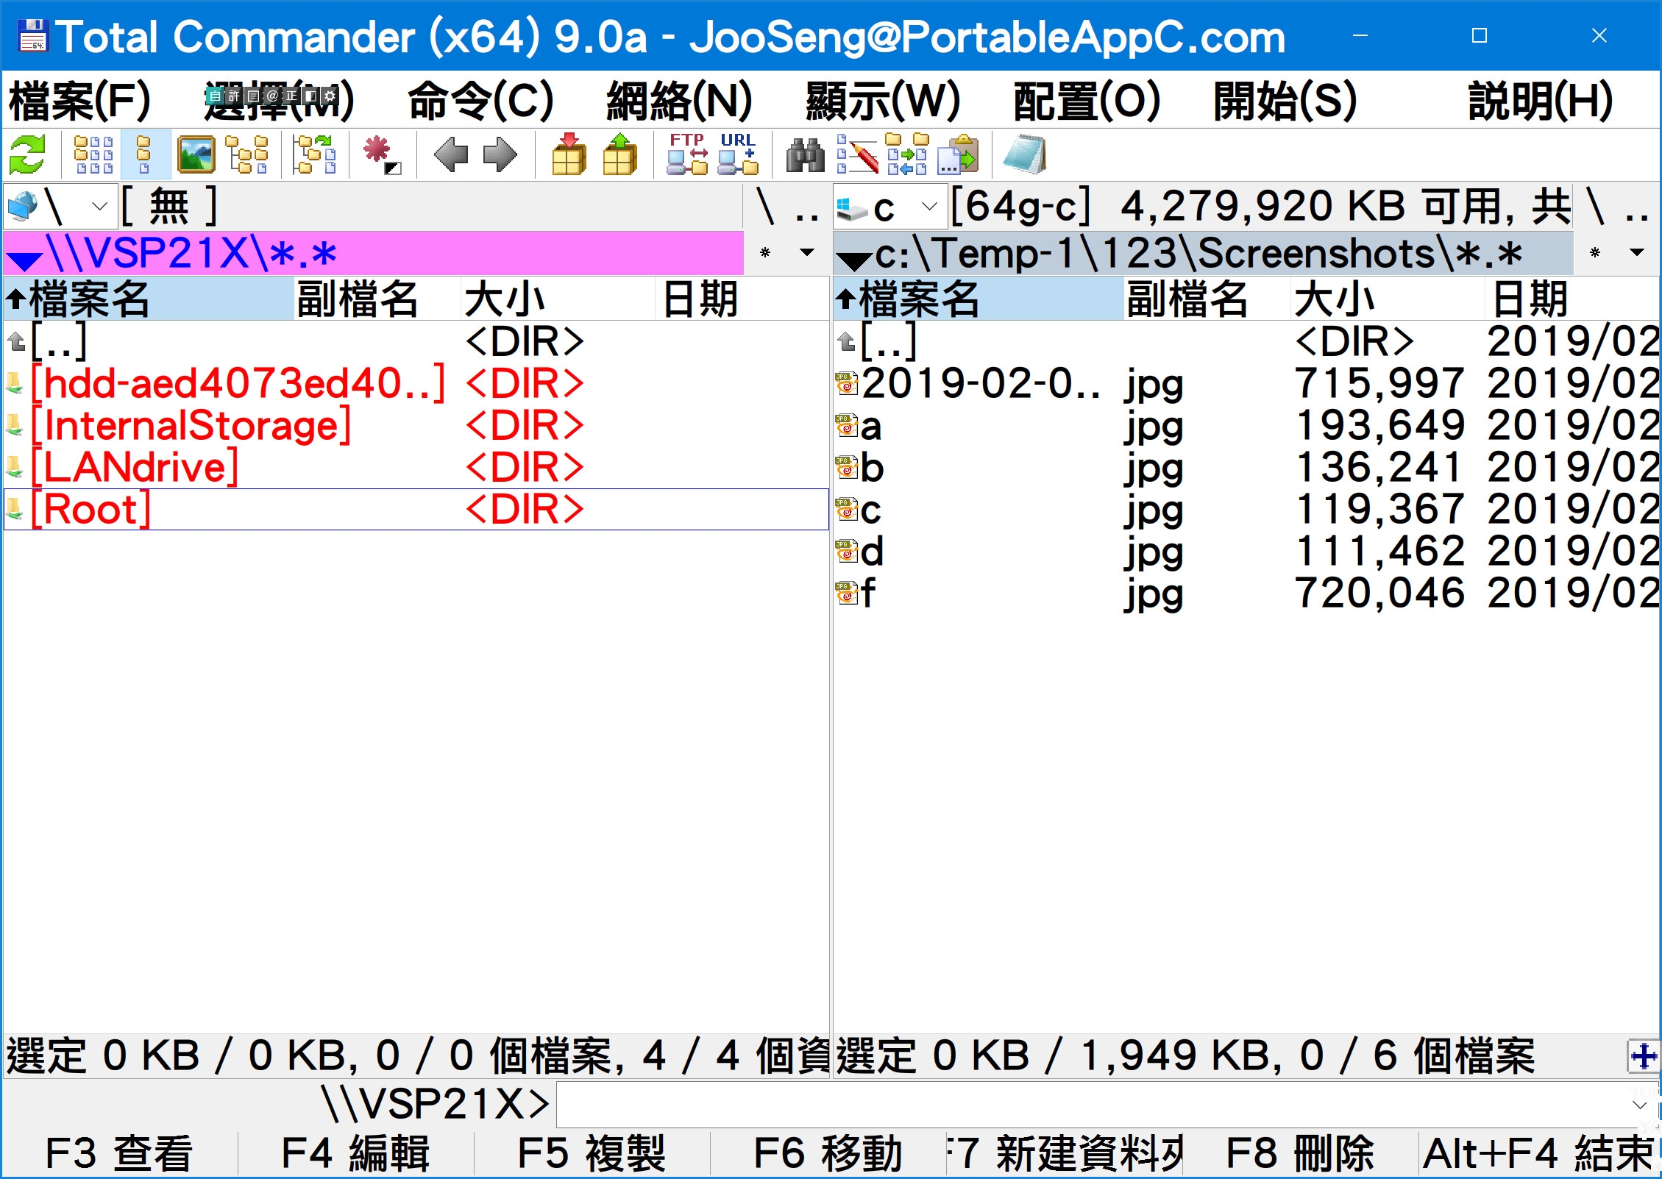The height and width of the screenshot is (1179, 1662).
Task: Go forward with the right arrow icon
Action: coord(500,154)
